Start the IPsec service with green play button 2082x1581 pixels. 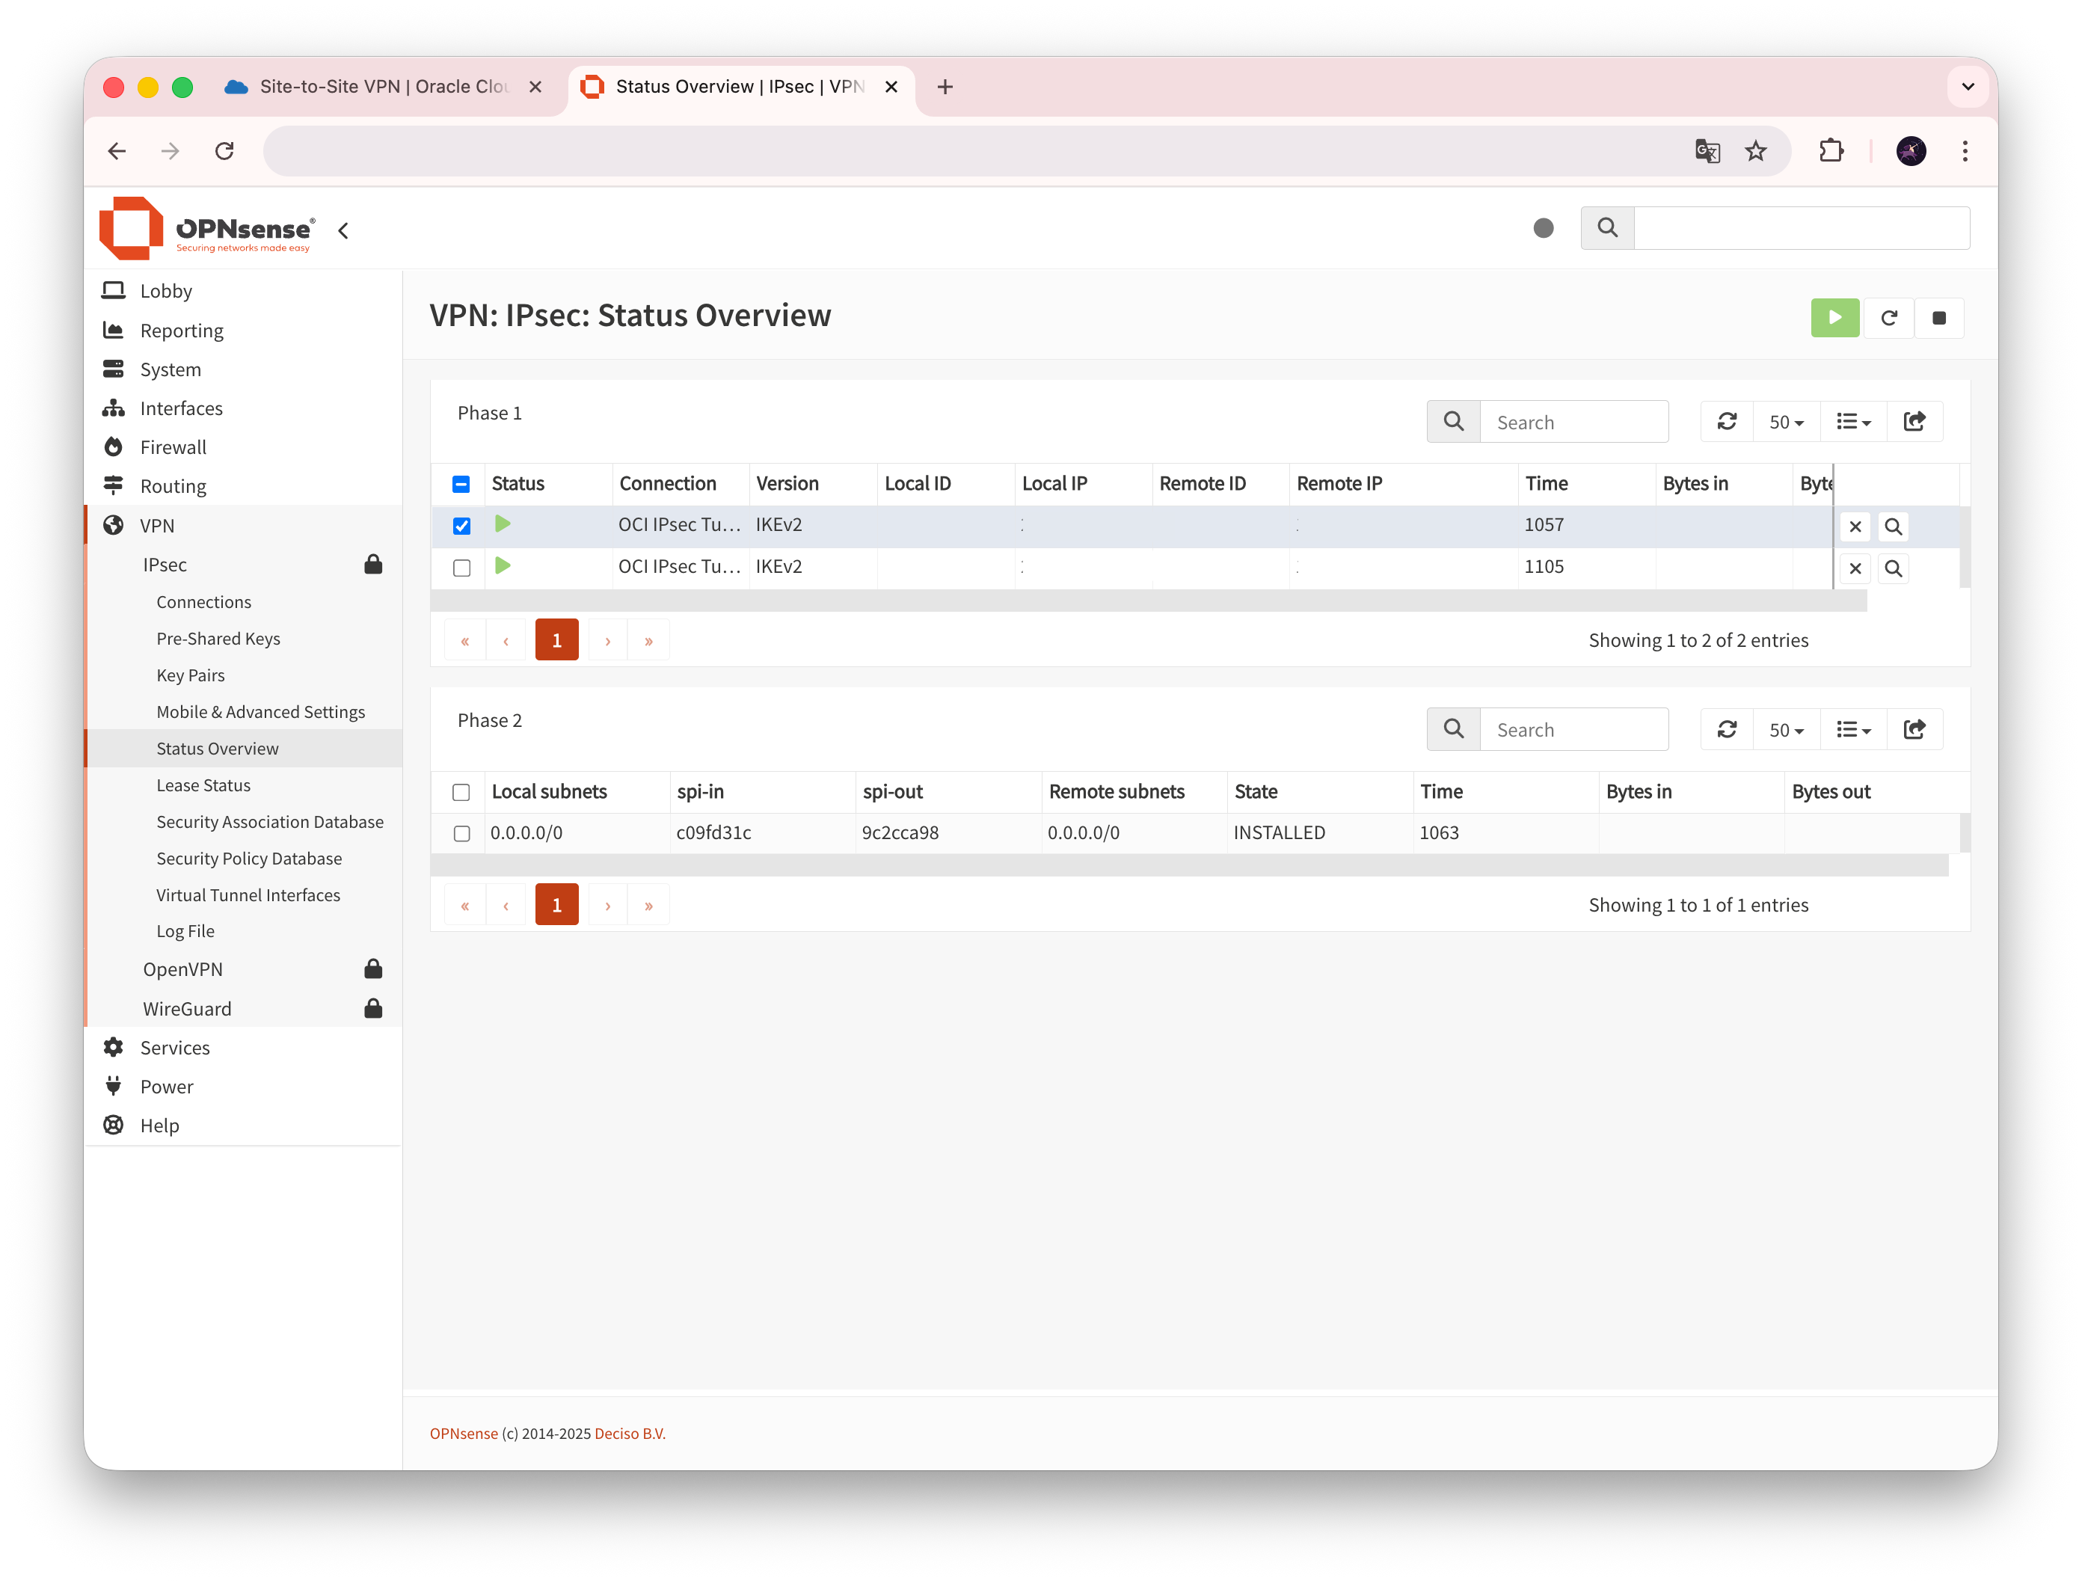click(1834, 318)
